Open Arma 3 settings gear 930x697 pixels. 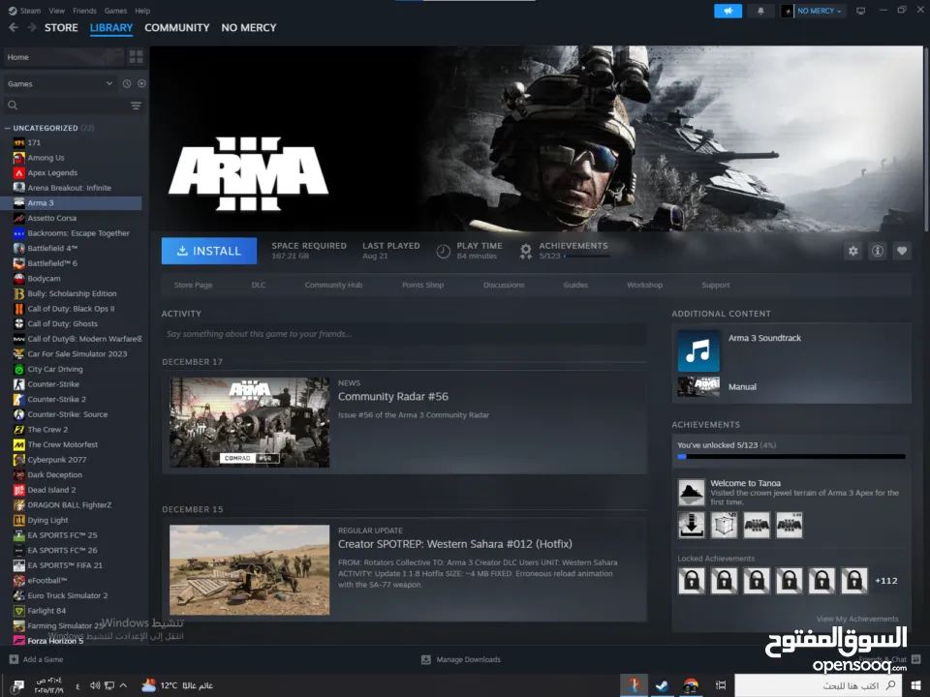coord(852,251)
